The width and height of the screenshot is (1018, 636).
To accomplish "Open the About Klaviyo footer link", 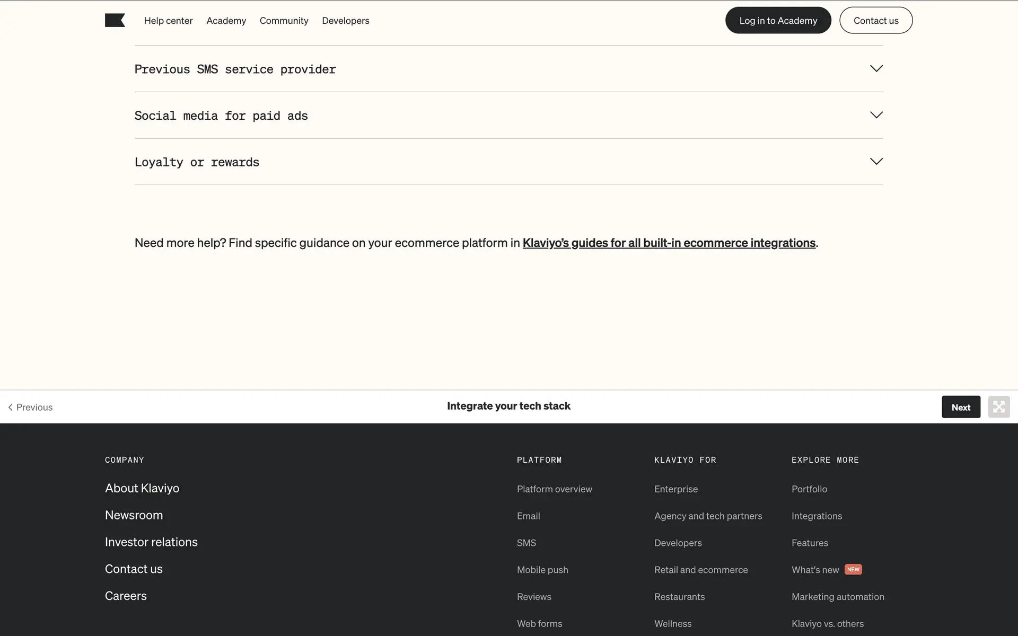I will 142,488.
